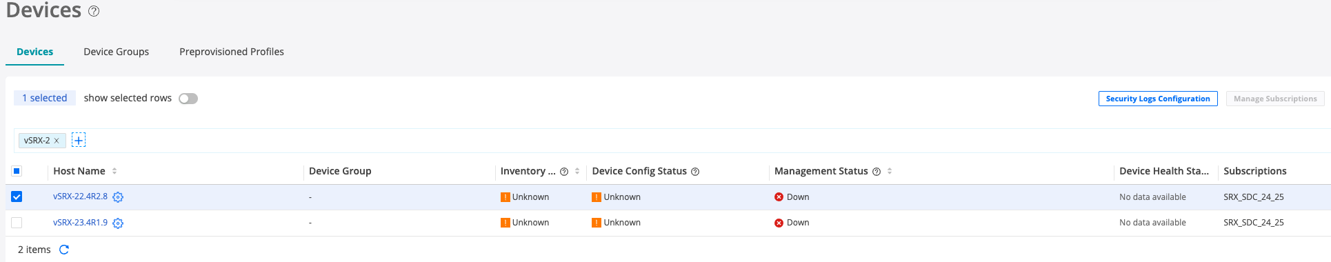Switch to the Devices tab

tap(34, 52)
